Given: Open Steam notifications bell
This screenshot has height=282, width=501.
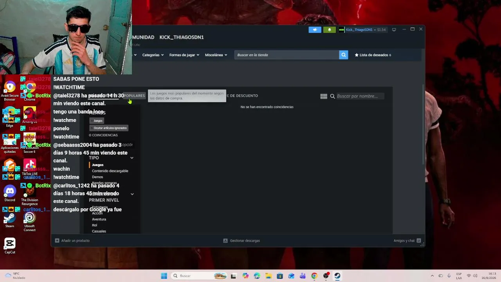Looking at the screenshot, I should [330, 30].
